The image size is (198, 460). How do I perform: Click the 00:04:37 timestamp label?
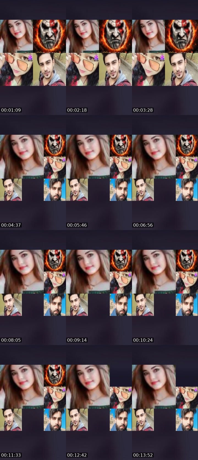point(11,225)
